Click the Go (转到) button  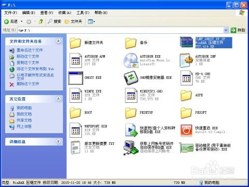(238, 30)
